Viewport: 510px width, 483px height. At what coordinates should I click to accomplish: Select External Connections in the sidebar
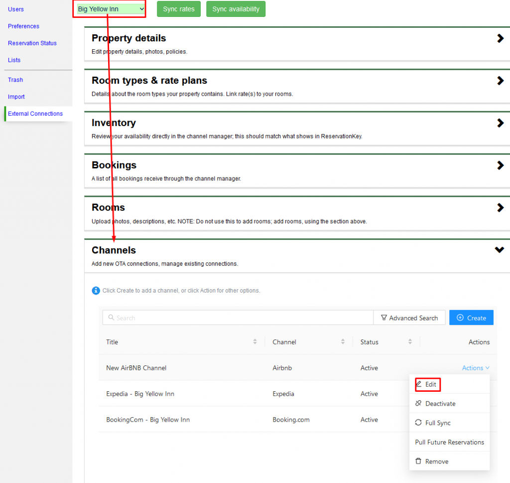click(x=35, y=114)
